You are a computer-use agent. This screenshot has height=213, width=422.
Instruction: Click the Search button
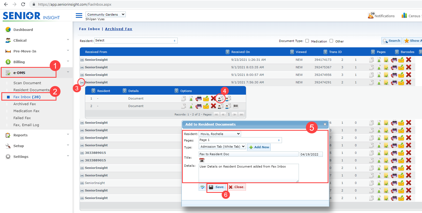392,41
